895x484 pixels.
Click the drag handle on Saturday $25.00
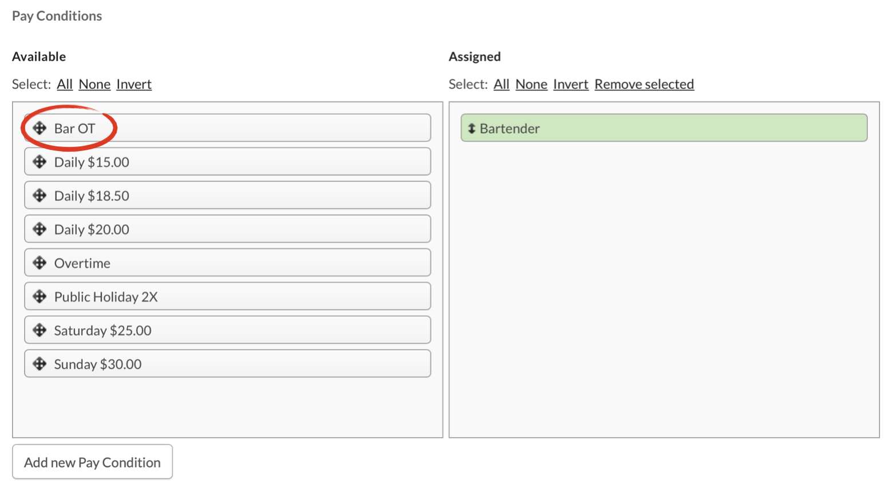(x=39, y=330)
